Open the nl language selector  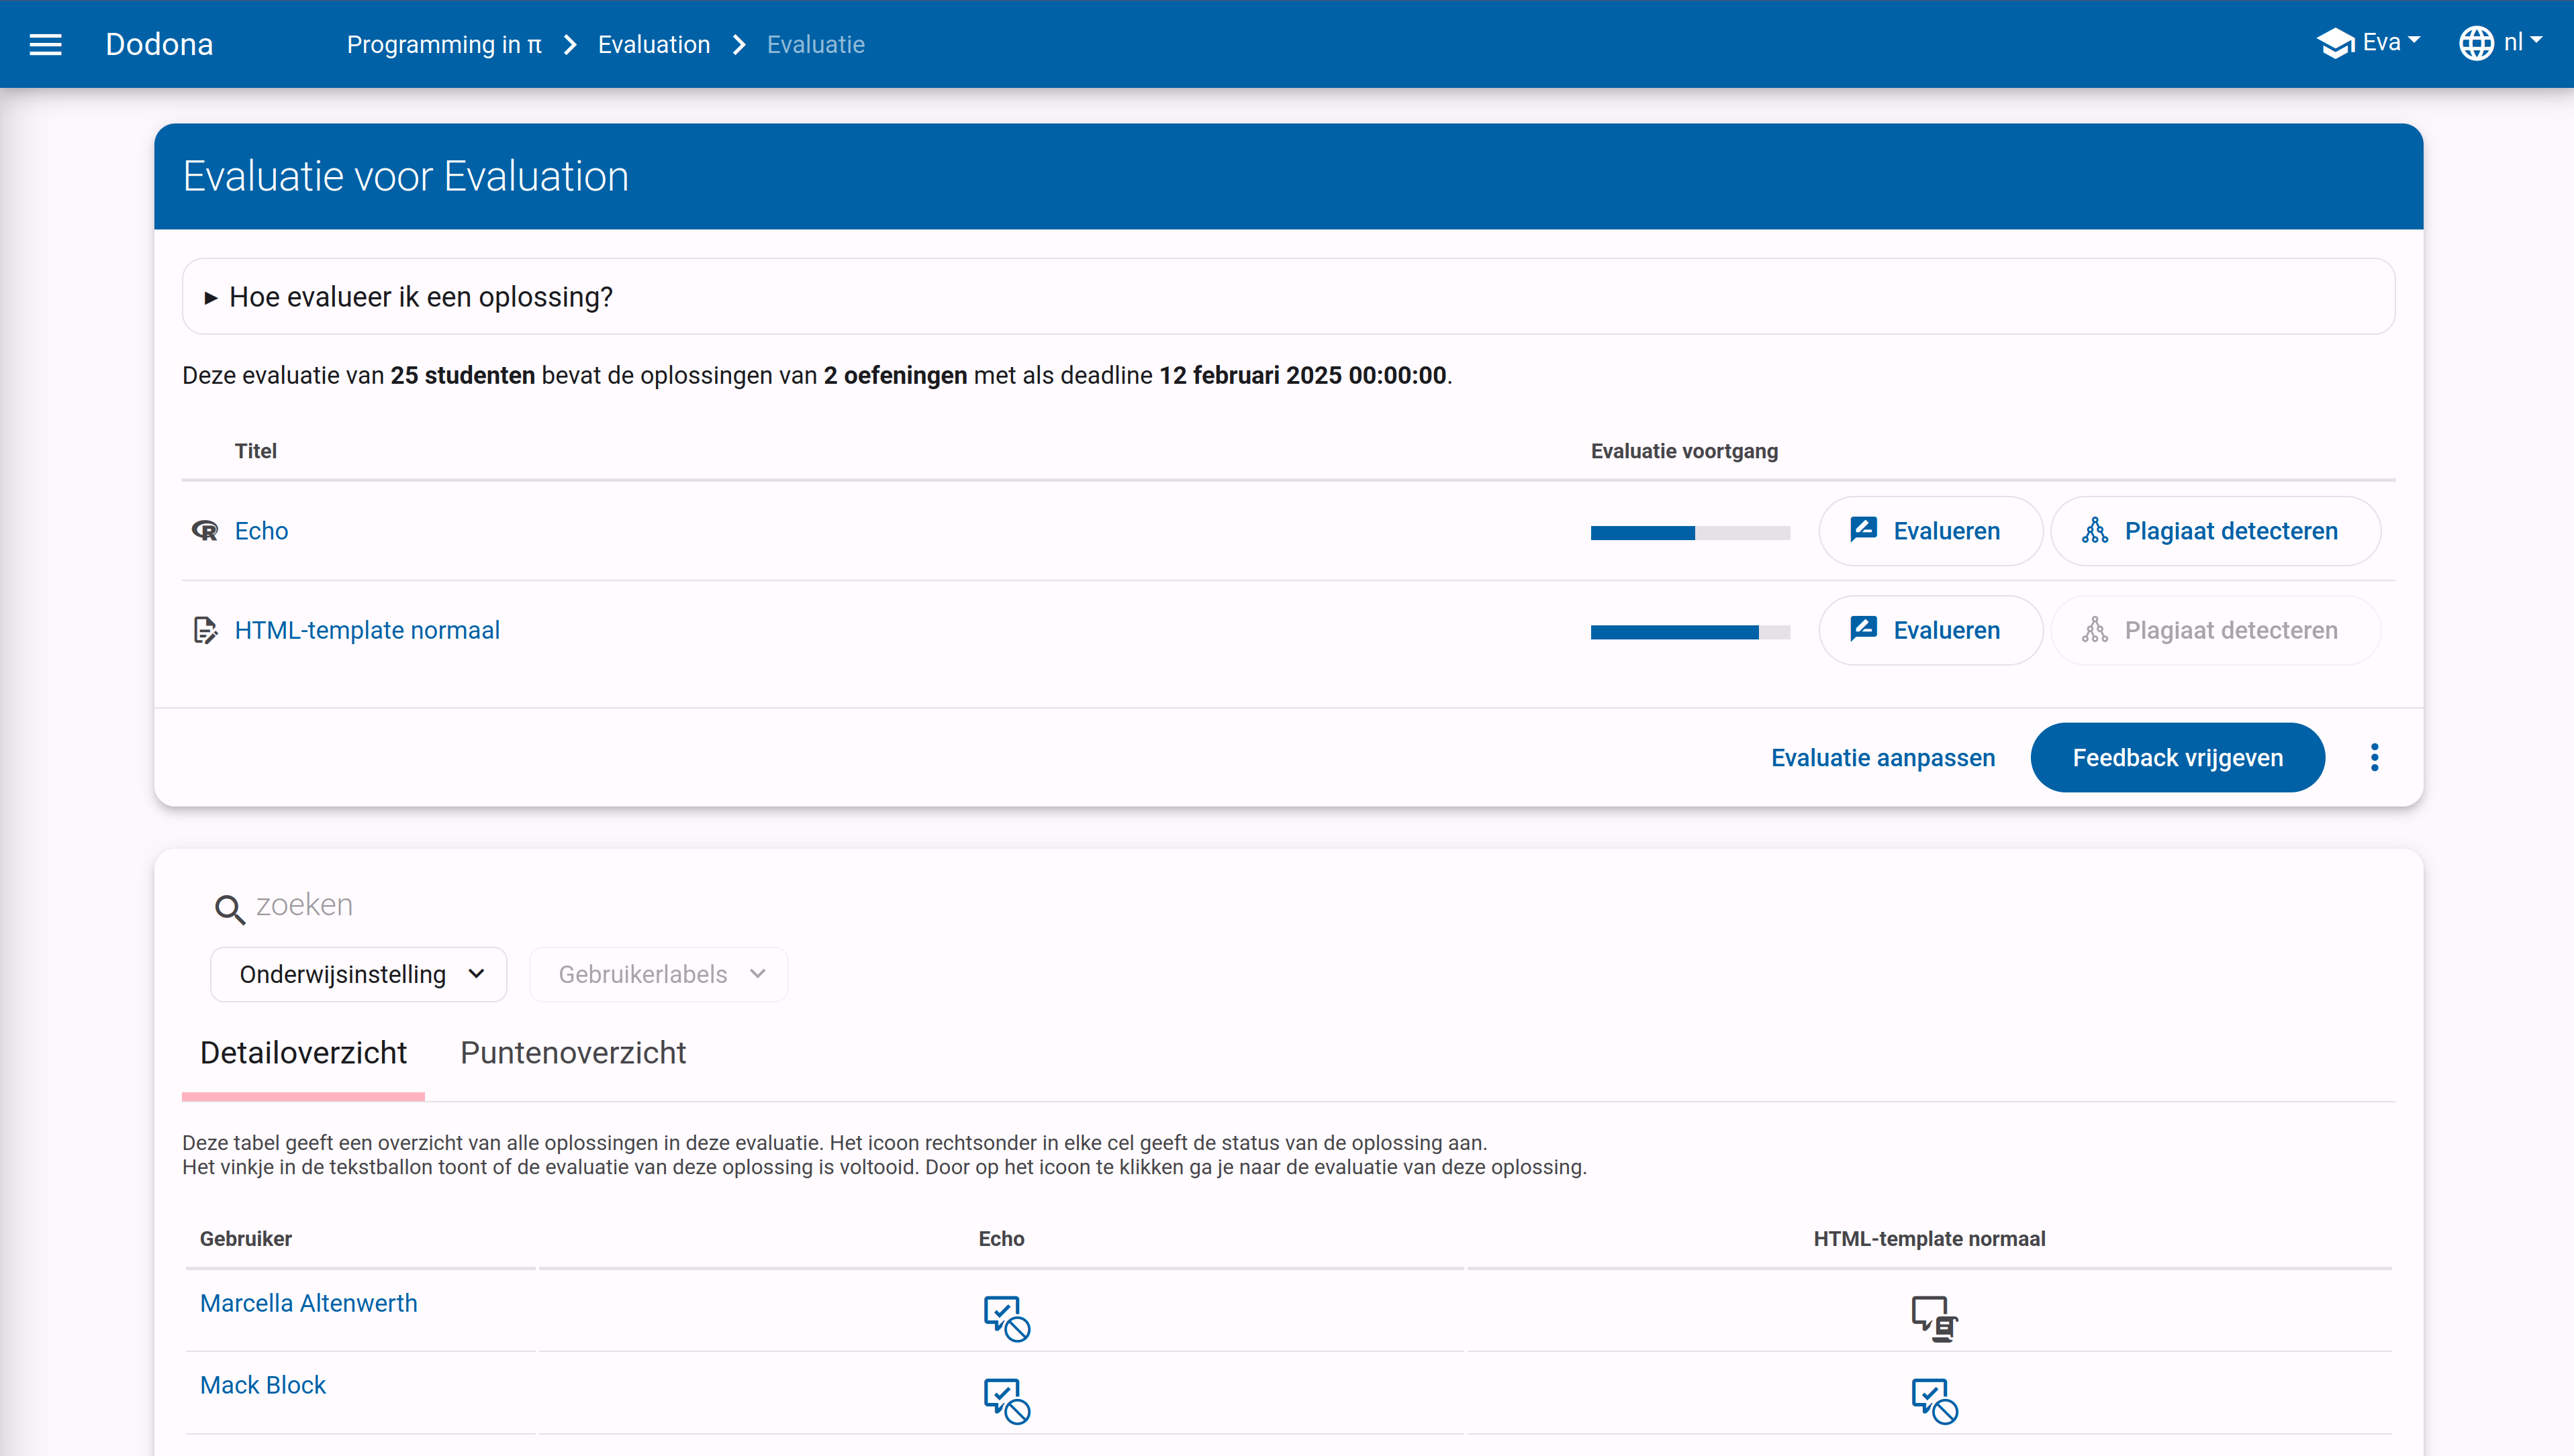[2500, 43]
